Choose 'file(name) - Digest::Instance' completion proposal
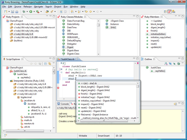Screen dimensions: 187x140 pyautogui.click(x=94, y=115)
